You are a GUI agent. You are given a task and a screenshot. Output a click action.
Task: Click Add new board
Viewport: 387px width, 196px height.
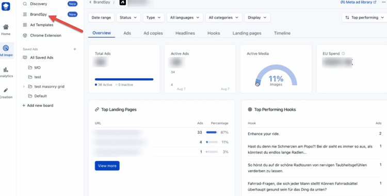38,105
